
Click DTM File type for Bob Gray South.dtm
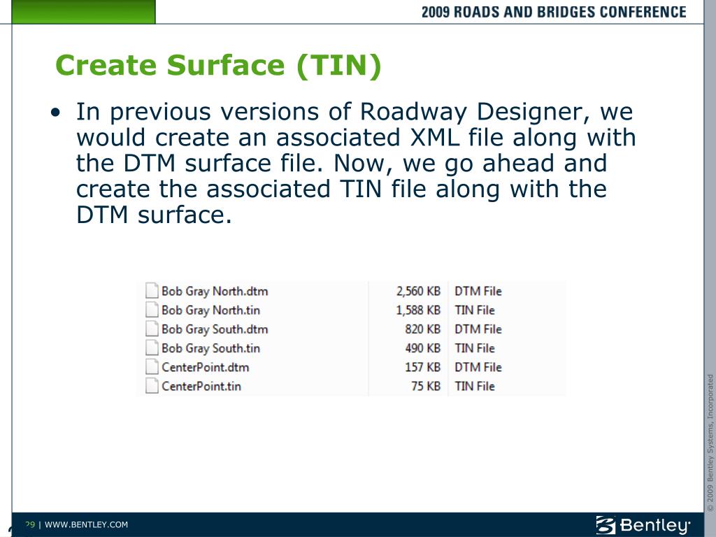(478, 329)
